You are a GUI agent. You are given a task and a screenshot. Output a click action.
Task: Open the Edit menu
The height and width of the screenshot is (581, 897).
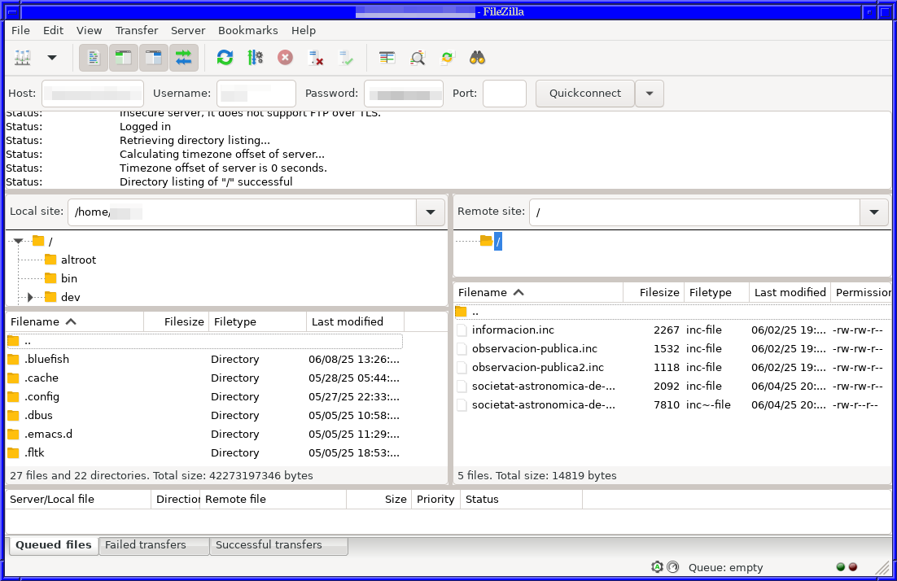(x=53, y=30)
